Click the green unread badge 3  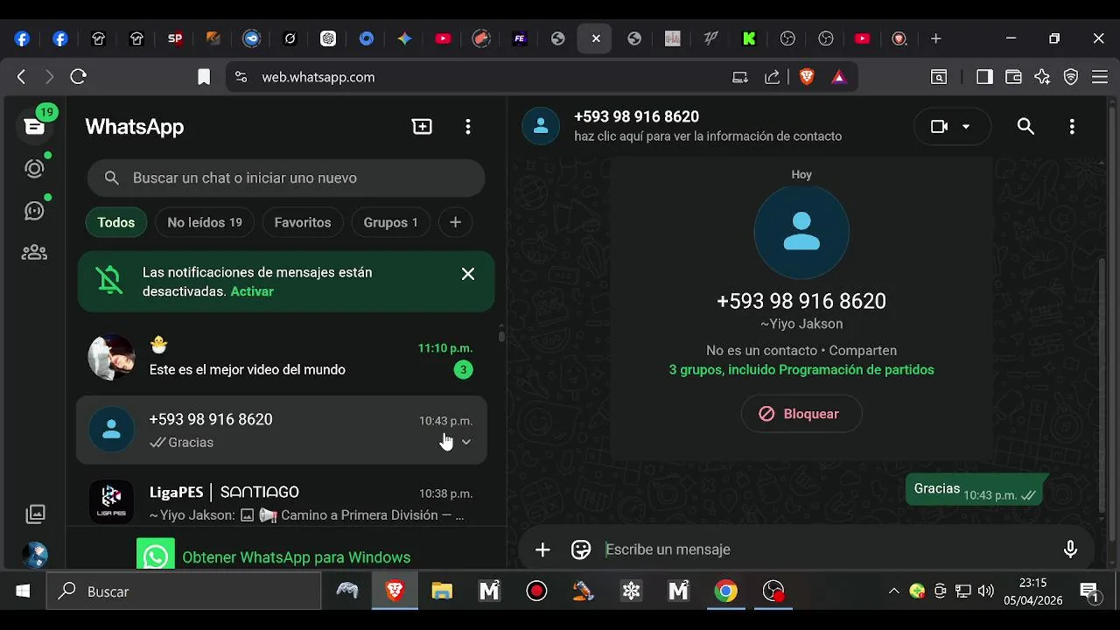[464, 369]
